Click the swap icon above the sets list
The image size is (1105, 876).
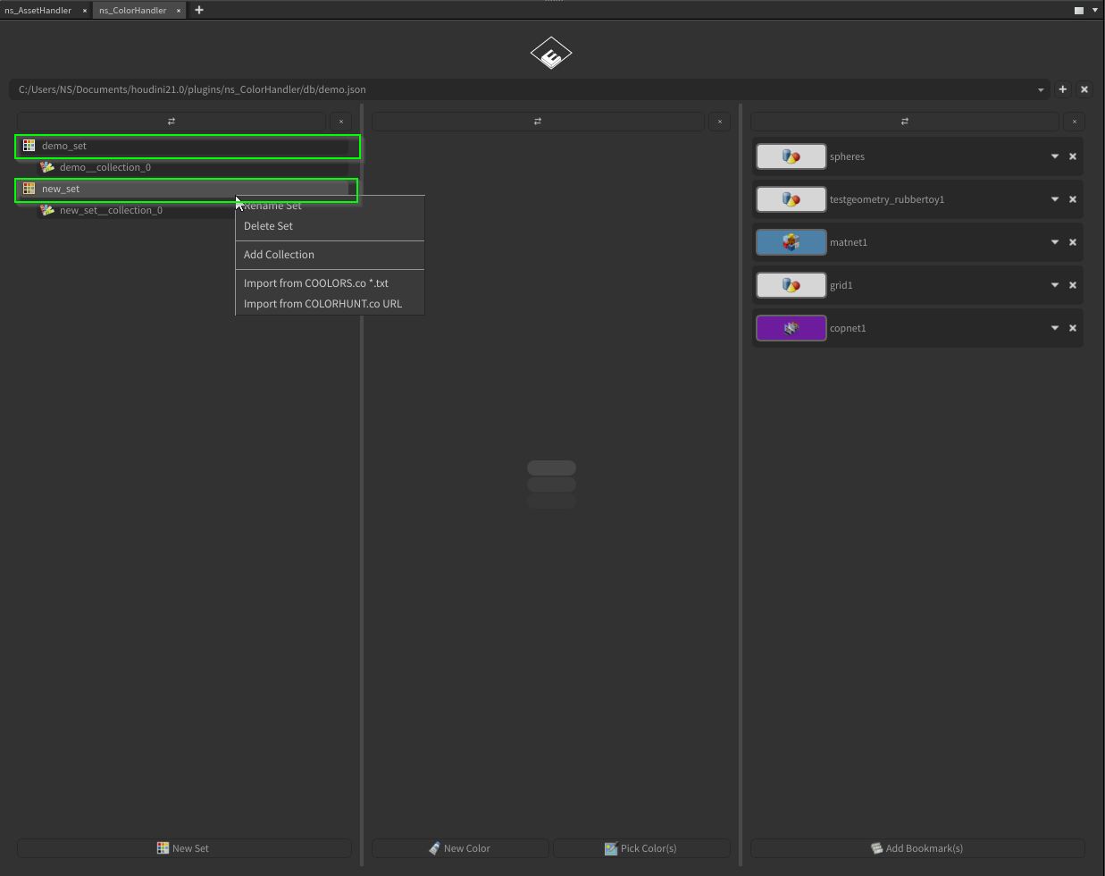(172, 122)
